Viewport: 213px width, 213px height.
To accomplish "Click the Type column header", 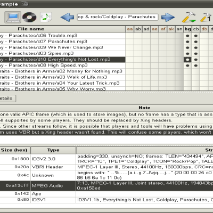I will (x=53, y=150).
